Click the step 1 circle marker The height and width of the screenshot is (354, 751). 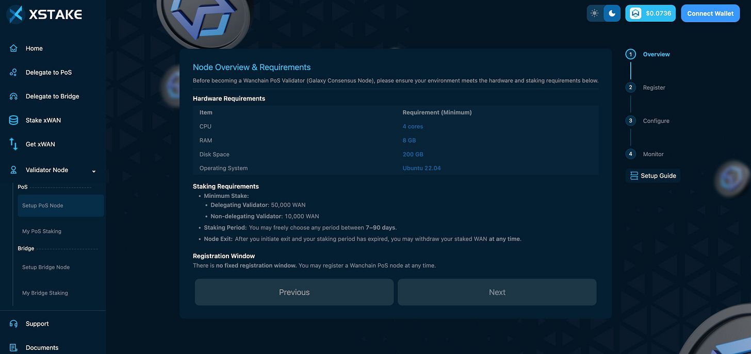pyautogui.click(x=630, y=54)
